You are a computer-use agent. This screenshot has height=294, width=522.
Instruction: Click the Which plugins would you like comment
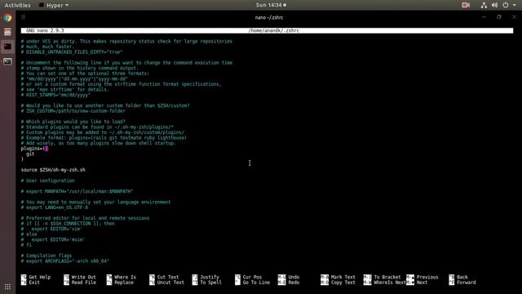tap(73, 122)
